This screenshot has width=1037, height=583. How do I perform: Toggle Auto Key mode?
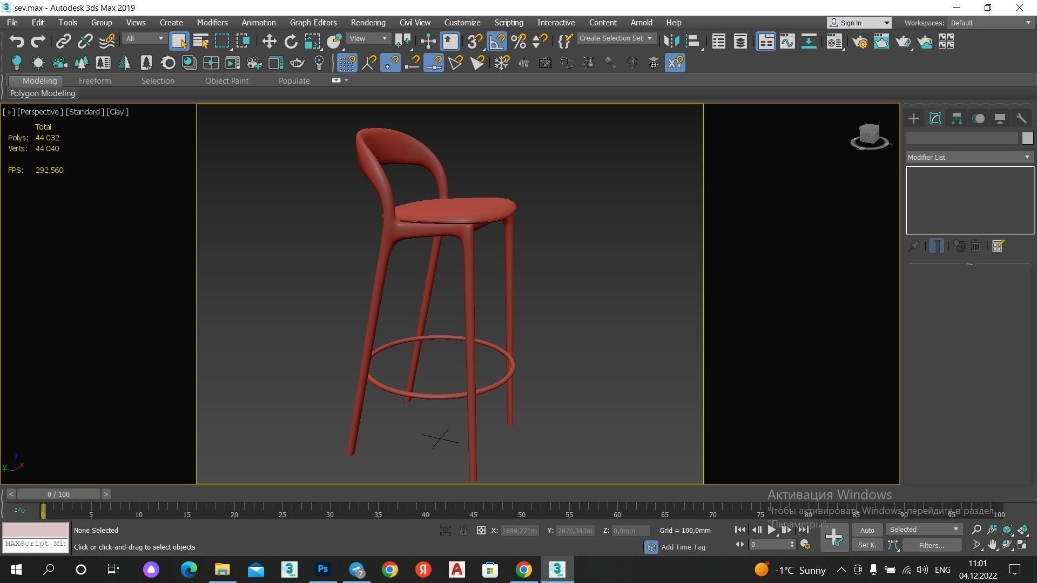(x=867, y=530)
